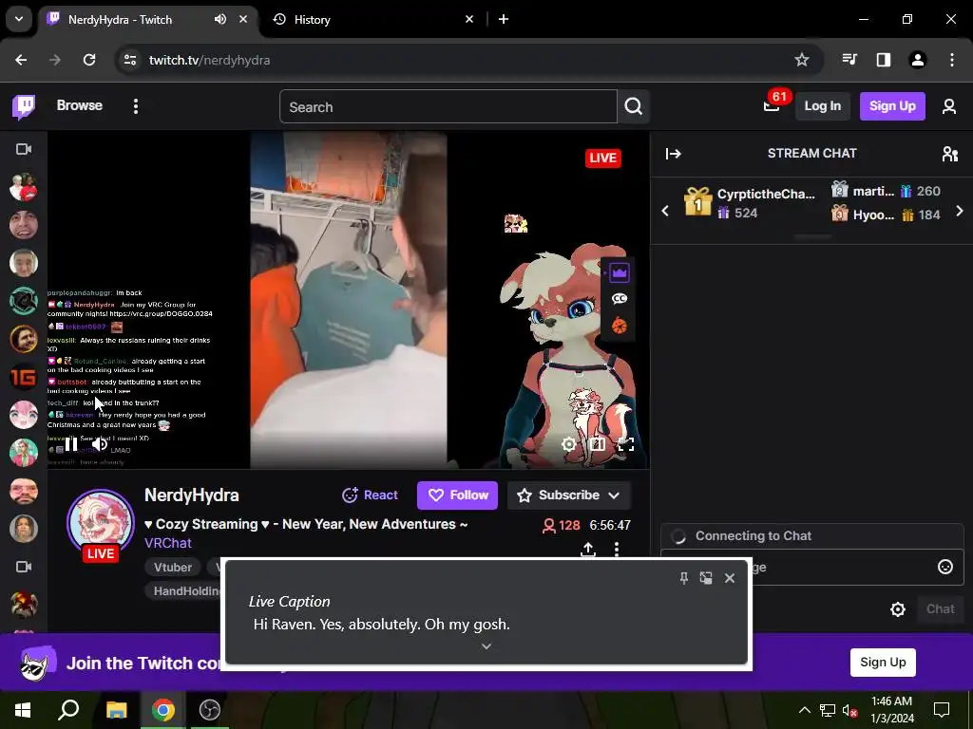Enter fullscreen on the video player
This screenshot has height=729, width=973.
pyautogui.click(x=626, y=444)
